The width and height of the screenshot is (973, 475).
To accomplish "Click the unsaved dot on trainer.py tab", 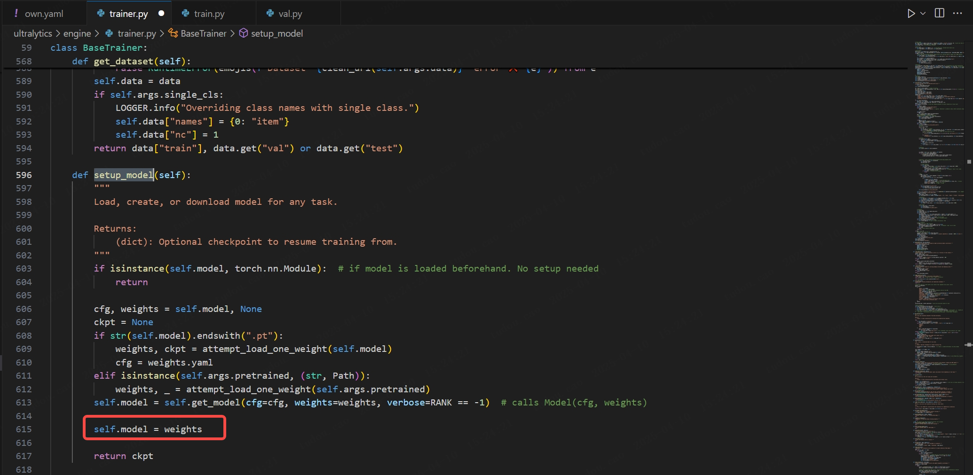I will click(x=161, y=14).
